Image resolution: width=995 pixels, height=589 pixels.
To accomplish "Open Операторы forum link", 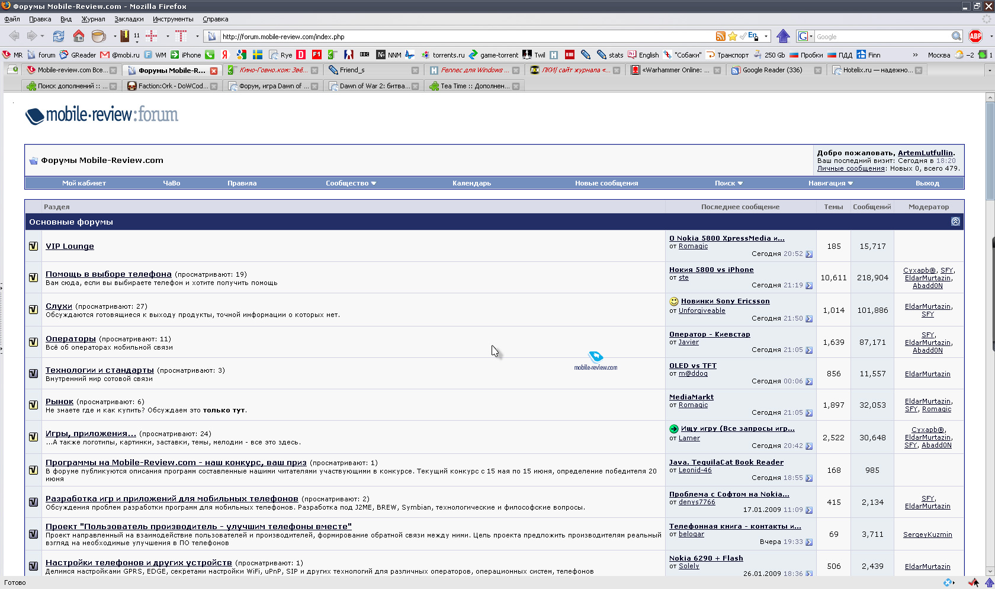I will pos(70,338).
